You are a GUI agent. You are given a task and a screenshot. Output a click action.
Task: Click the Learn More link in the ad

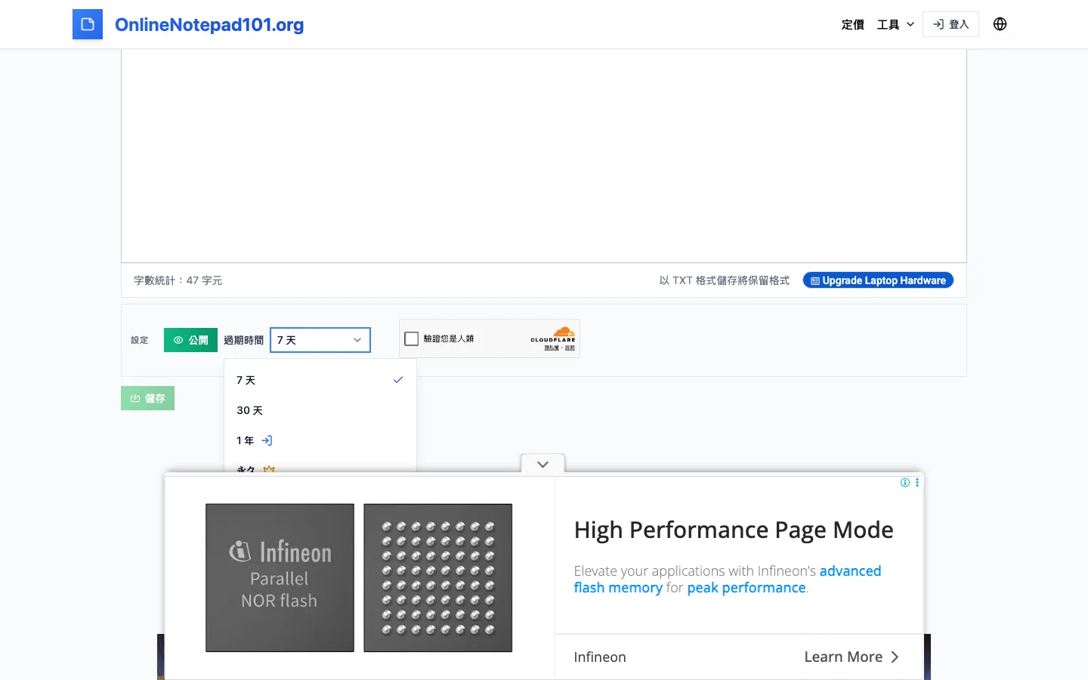point(852,657)
